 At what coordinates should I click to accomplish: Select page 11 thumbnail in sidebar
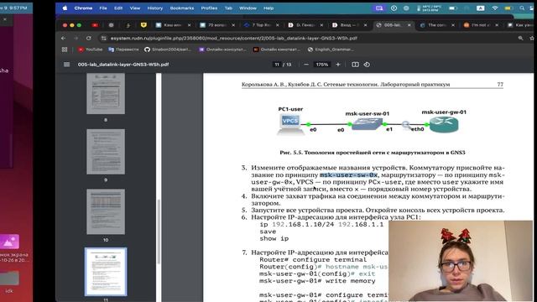pyautogui.click(x=106, y=272)
